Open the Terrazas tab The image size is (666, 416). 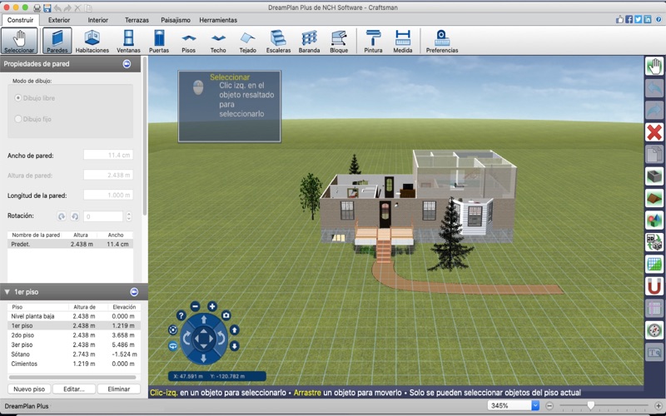pyautogui.click(x=137, y=20)
